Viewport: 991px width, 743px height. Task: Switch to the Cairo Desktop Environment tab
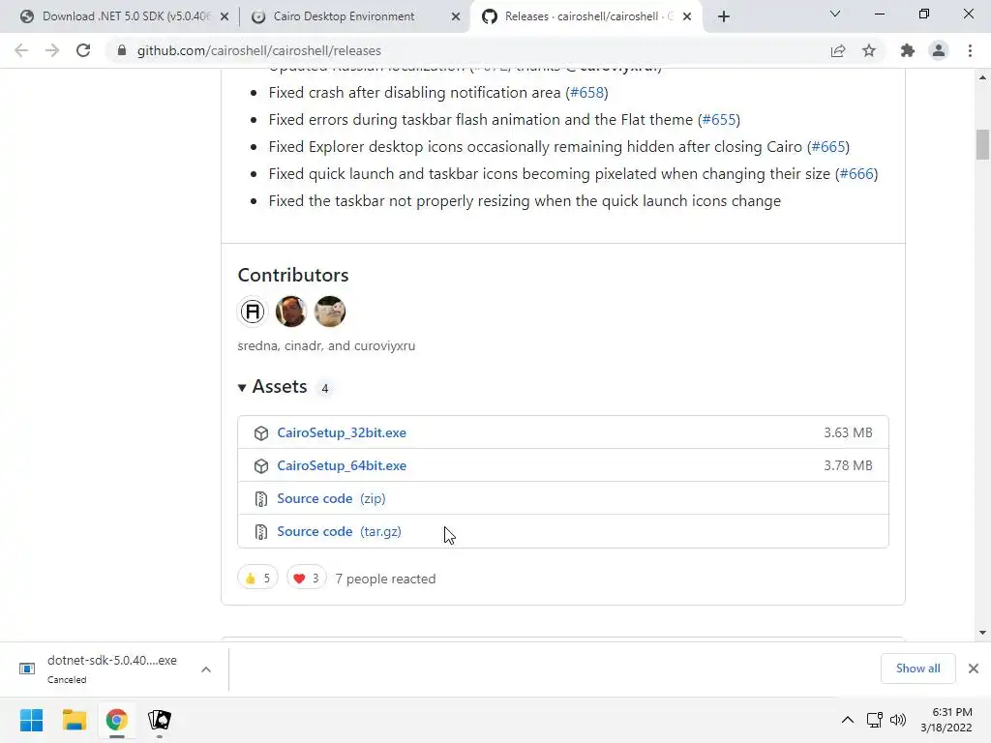coord(344,16)
